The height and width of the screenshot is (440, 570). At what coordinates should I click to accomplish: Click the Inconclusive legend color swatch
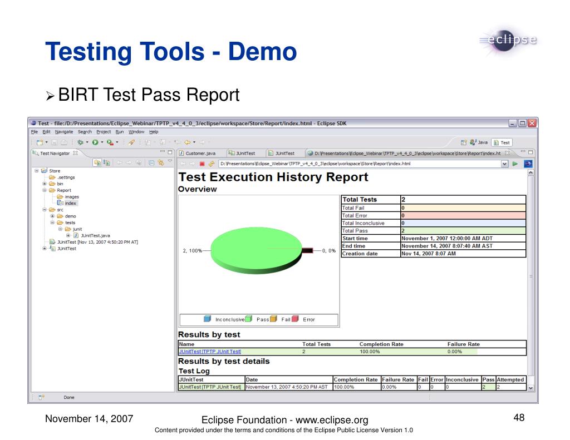[x=207, y=319]
